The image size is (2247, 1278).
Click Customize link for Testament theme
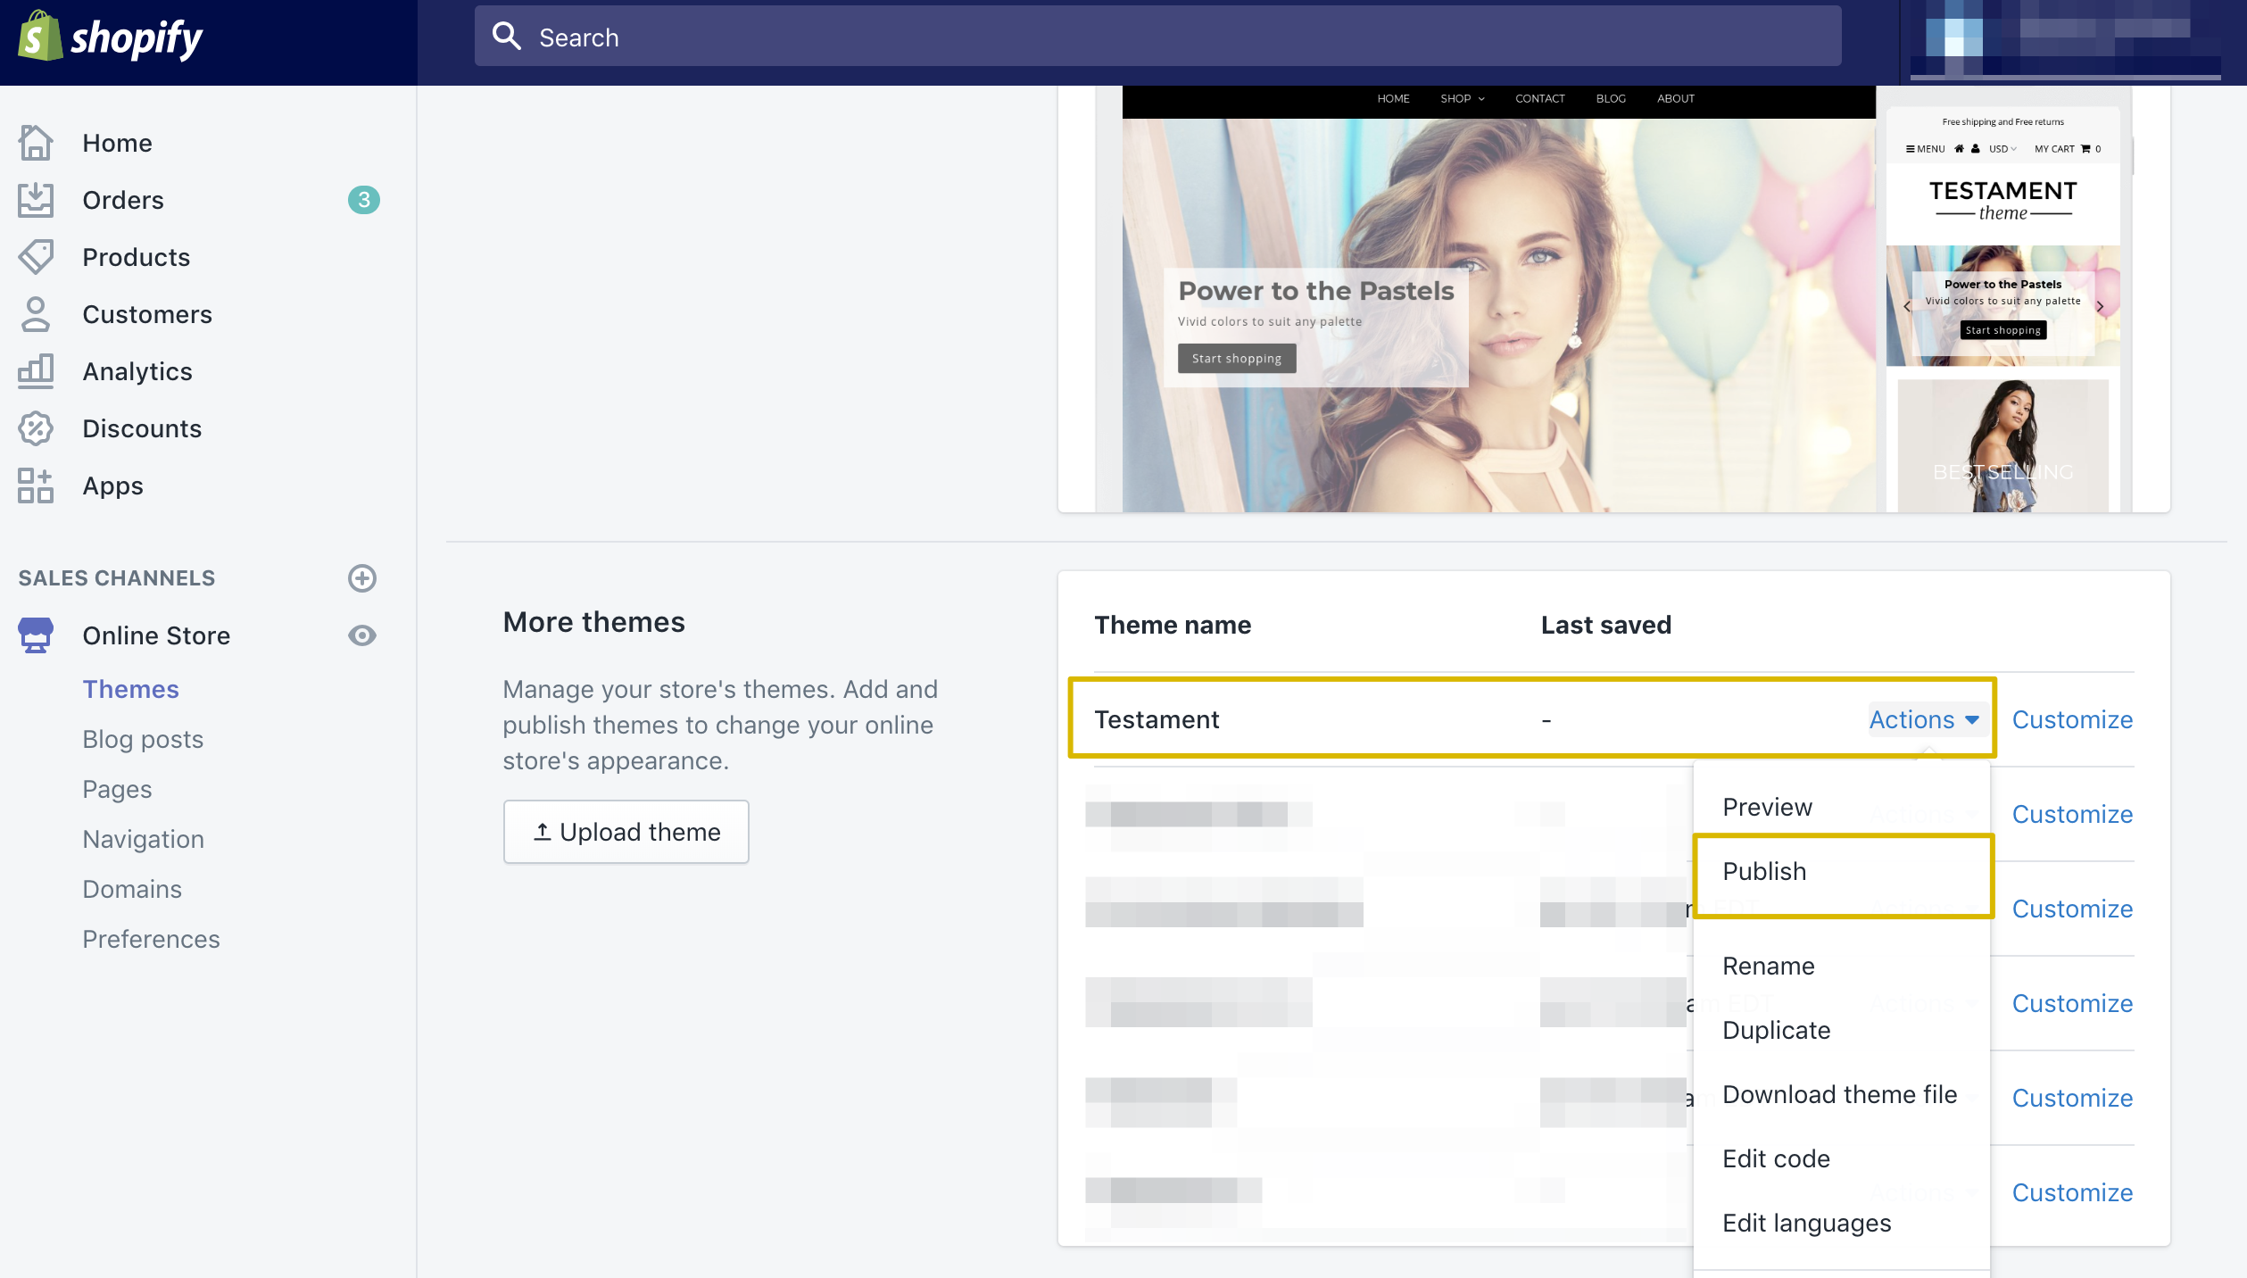pyautogui.click(x=2071, y=719)
